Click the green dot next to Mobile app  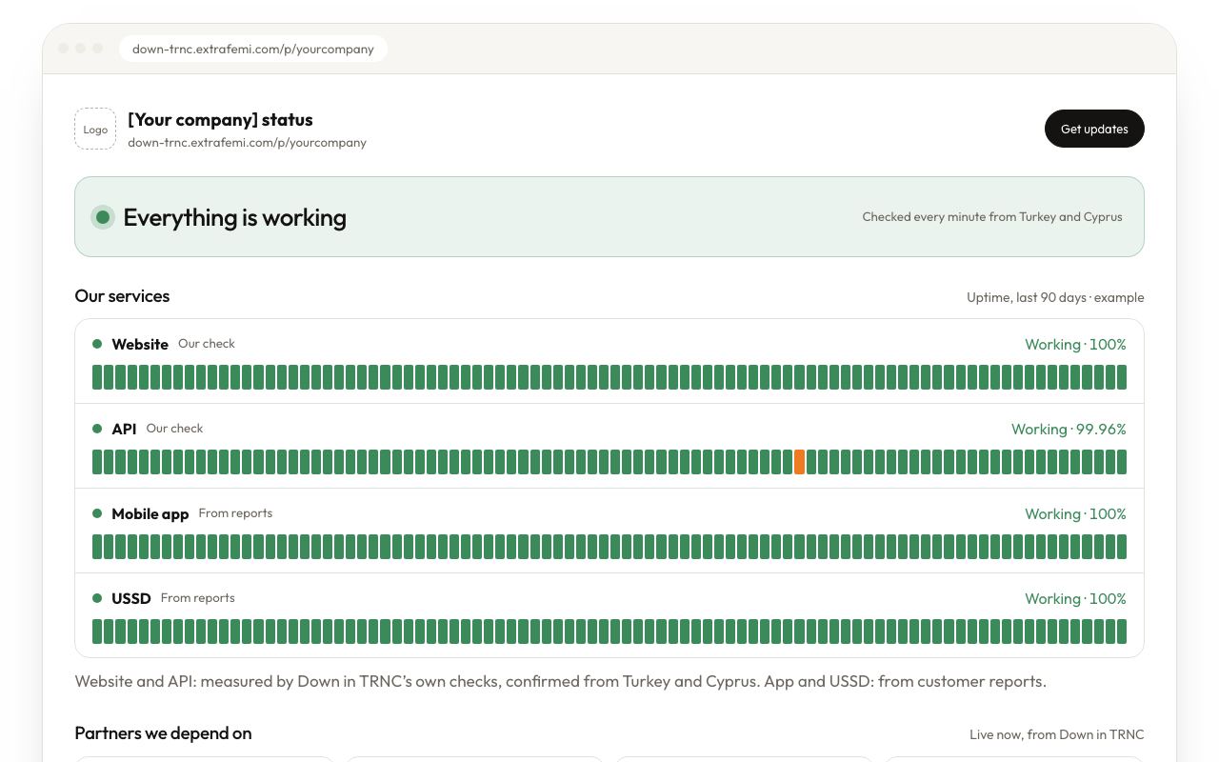pyautogui.click(x=97, y=513)
